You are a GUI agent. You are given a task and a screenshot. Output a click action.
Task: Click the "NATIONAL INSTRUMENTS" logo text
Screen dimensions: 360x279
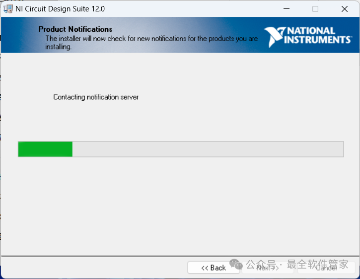coord(317,35)
